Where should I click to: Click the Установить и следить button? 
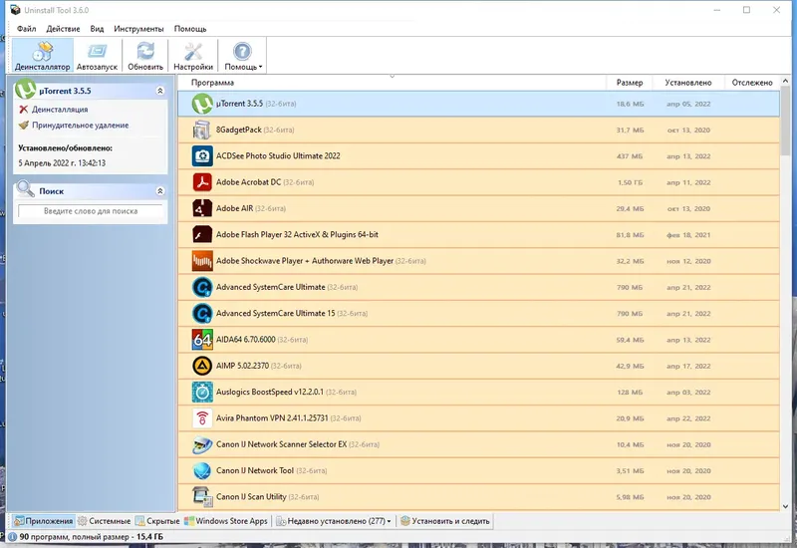445,521
